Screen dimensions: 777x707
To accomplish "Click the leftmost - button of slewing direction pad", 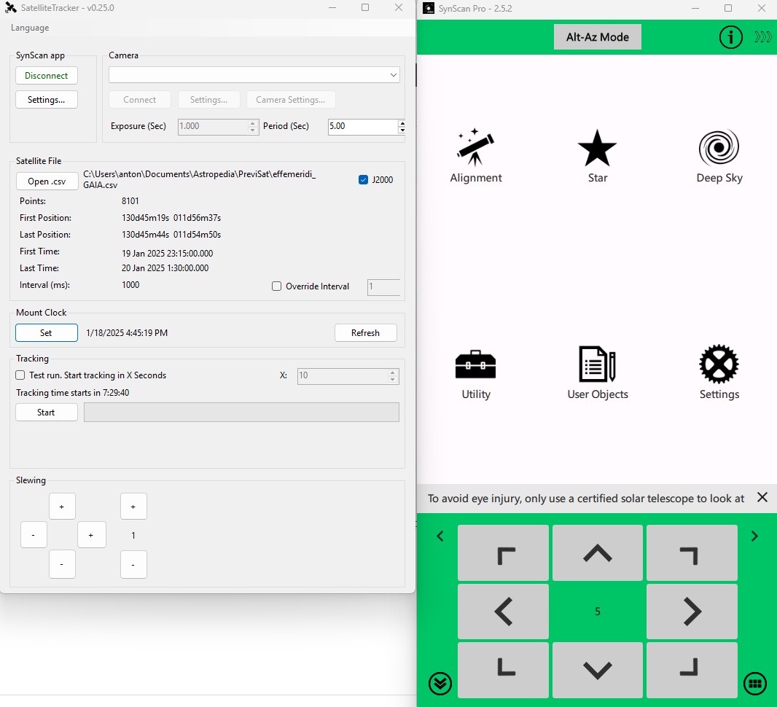I will point(34,535).
